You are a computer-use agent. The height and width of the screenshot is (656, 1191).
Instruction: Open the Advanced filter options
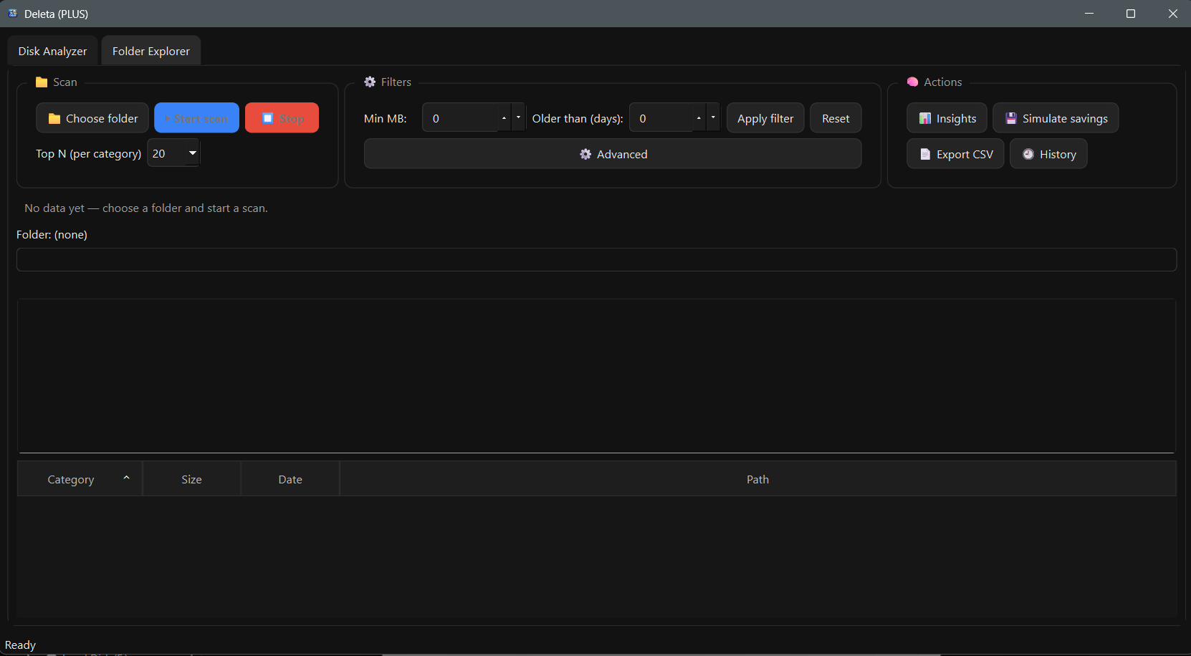(613, 154)
